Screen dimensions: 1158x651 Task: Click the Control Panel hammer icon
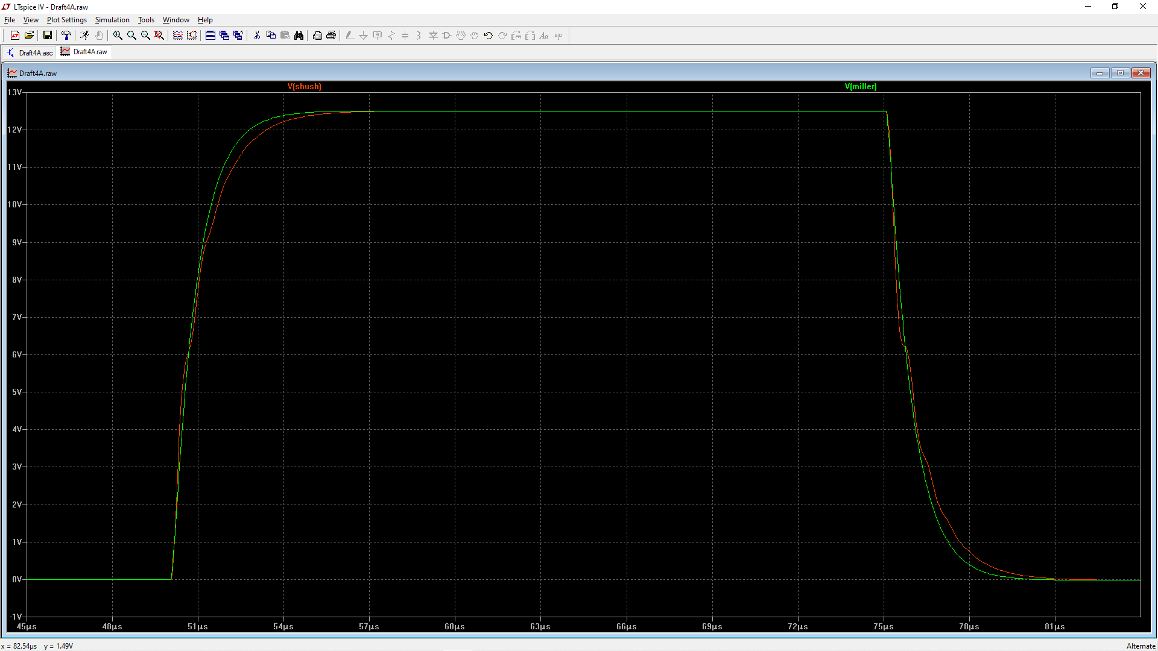coord(66,36)
